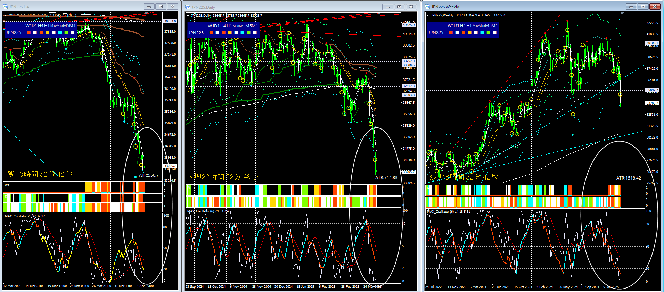Click the M15 cyan square in Weekly window panel

(x=482, y=32)
